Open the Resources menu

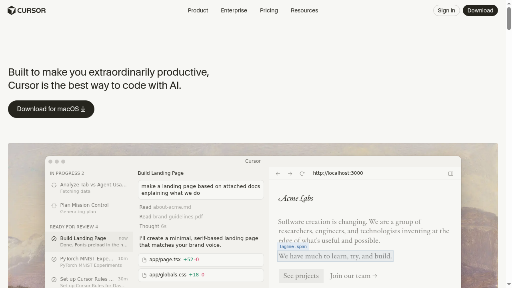(x=304, y=10)
